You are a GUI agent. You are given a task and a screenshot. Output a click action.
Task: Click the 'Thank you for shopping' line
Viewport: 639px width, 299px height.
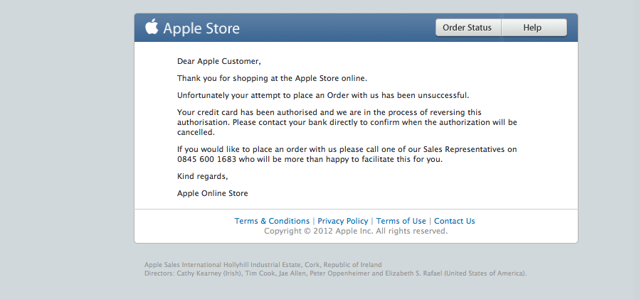coord(273,78)
